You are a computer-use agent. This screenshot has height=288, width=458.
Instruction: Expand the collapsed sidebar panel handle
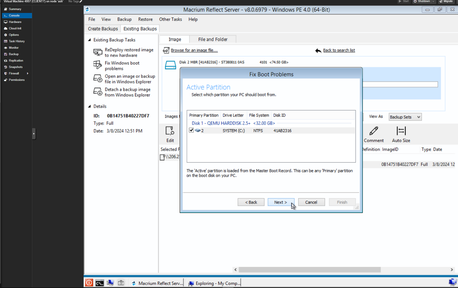click(34, 134)
